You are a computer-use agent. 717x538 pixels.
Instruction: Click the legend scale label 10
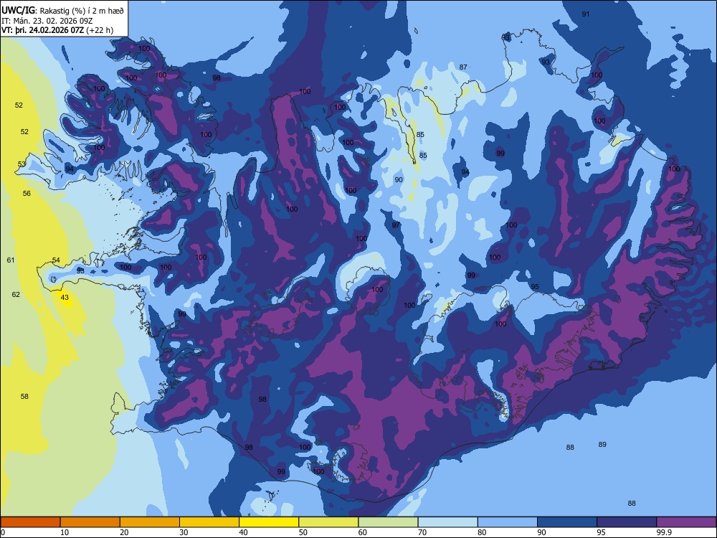(x=65, y=532)
